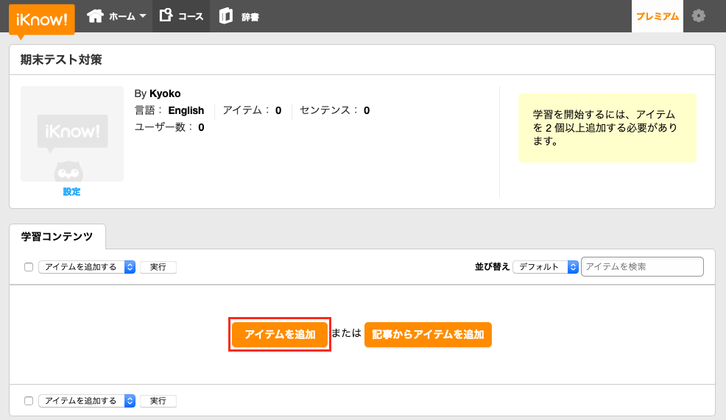Click the orange アイテムを追加 button

pyautogui.click(x=280, y=335)
